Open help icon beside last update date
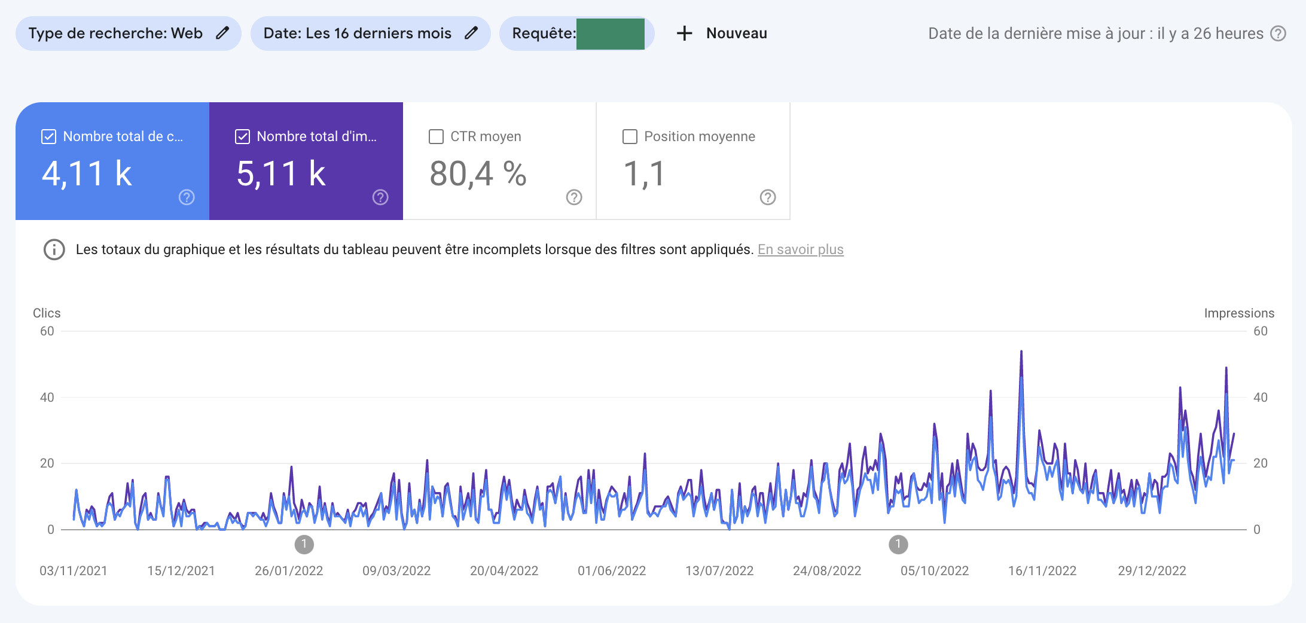This screenshot has width=1306, height=623. point(1278,33)
